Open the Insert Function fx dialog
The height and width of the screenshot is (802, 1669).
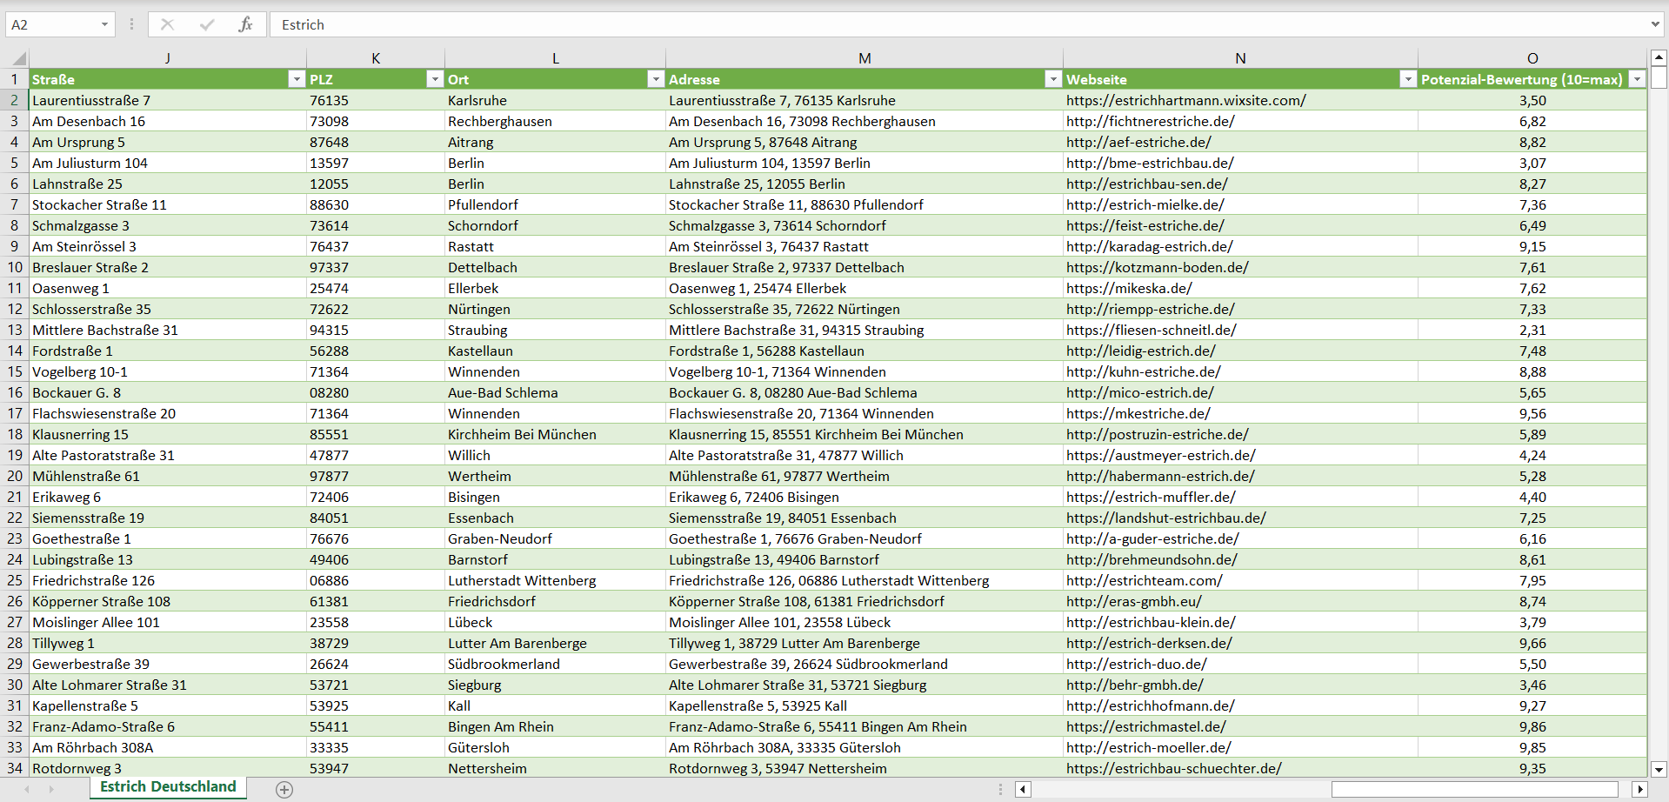point(246,24)
